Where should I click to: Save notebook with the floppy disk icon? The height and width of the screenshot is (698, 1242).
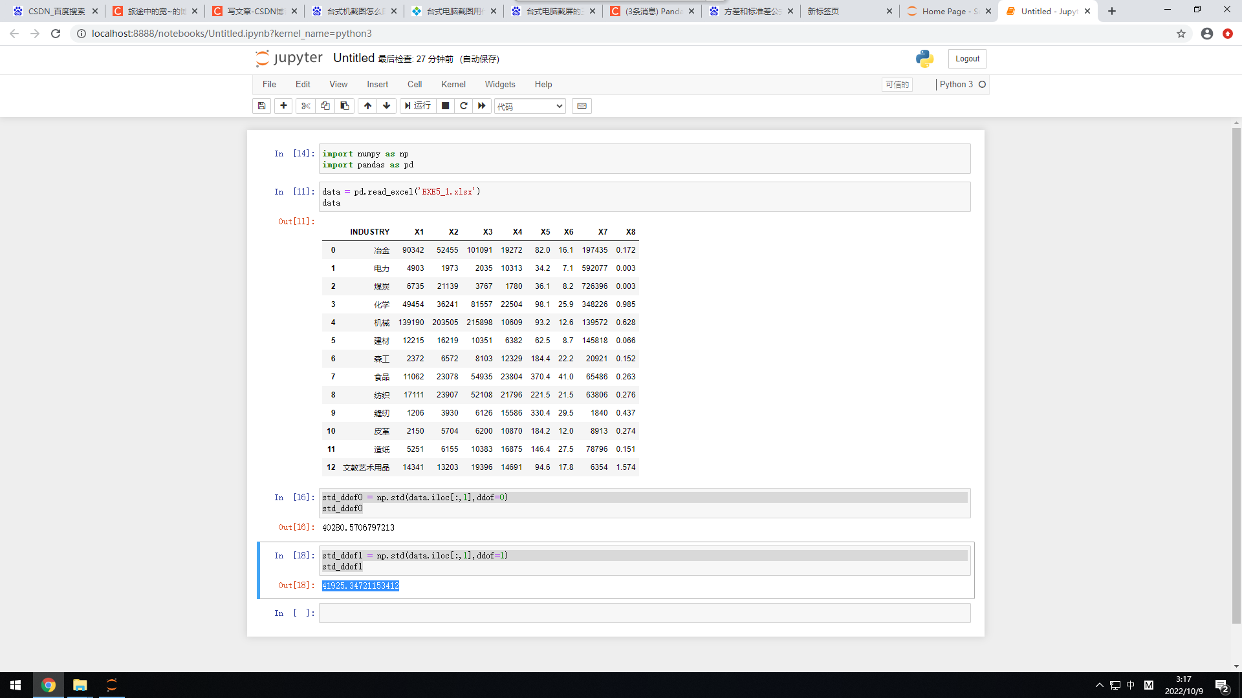click(x=261, y=106)
